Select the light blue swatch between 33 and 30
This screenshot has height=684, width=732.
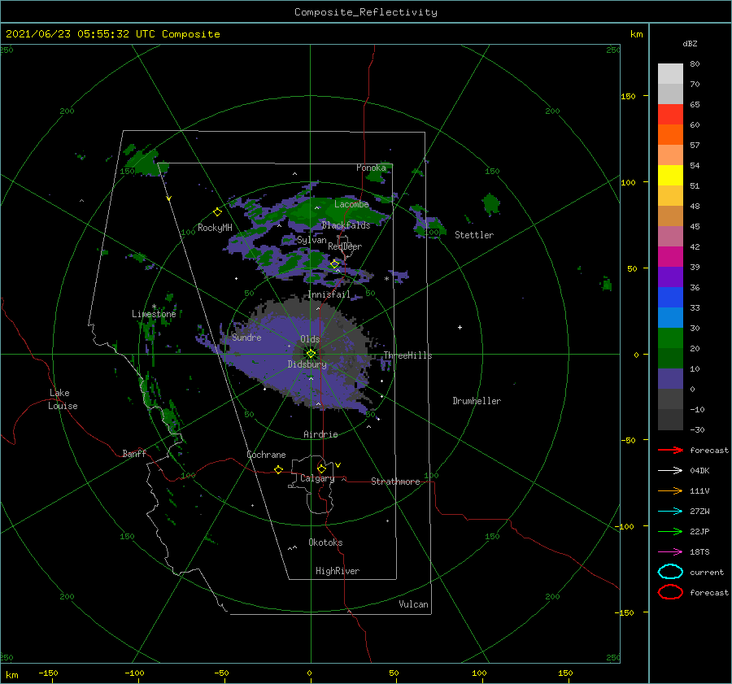point(670,318)
